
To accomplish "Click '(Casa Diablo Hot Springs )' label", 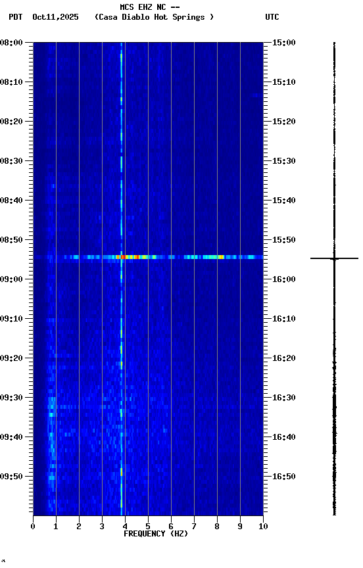I will [155, 17].
